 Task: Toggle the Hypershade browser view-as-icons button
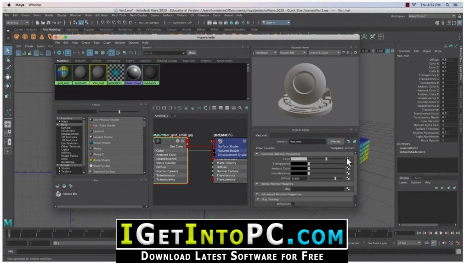(68, 53)
